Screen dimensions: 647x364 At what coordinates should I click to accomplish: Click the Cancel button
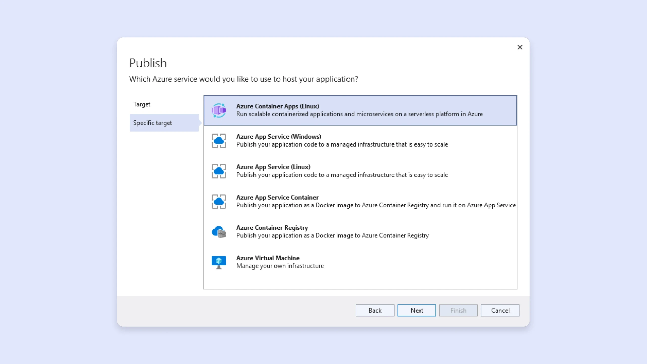click(500, 310)
